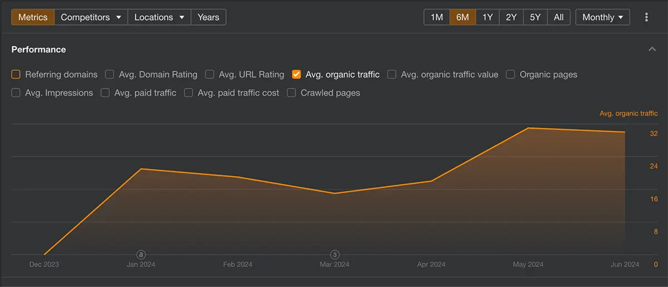This screenshot has width=668, height=287.
Task: Select the 1M time range
Action: (x=437, y=17)
